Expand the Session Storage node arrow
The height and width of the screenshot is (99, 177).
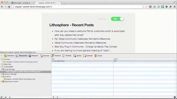(x=1, y=74)
